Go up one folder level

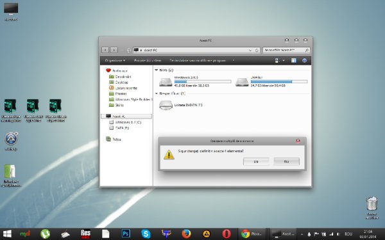pos(128,50)
